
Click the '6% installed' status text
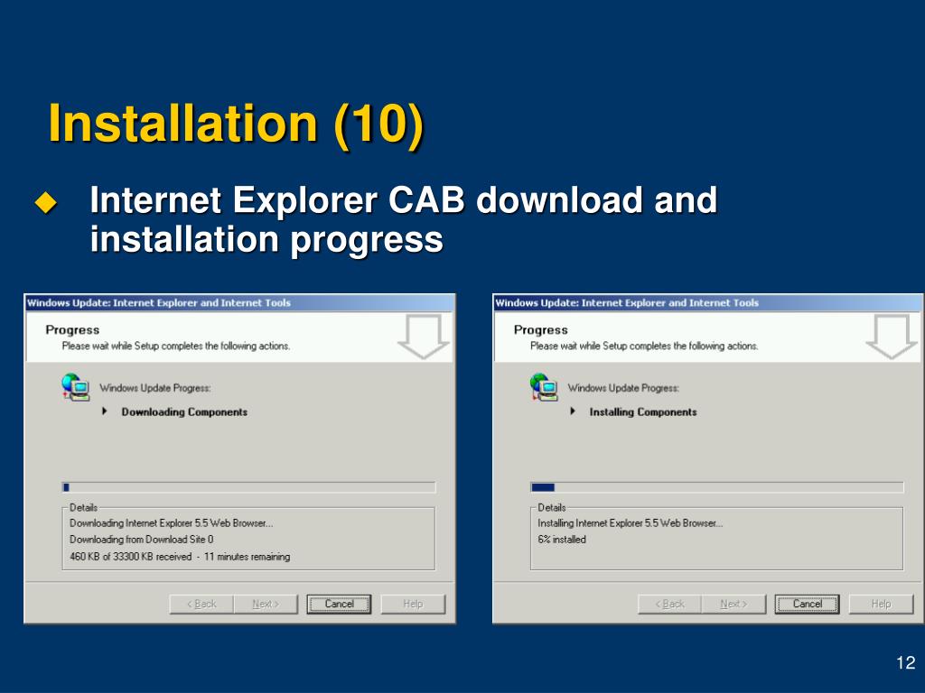pyautogui.click(x=562, y=540)
